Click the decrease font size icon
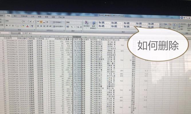This screenshot has width=191, height=114. coord(34,22)
